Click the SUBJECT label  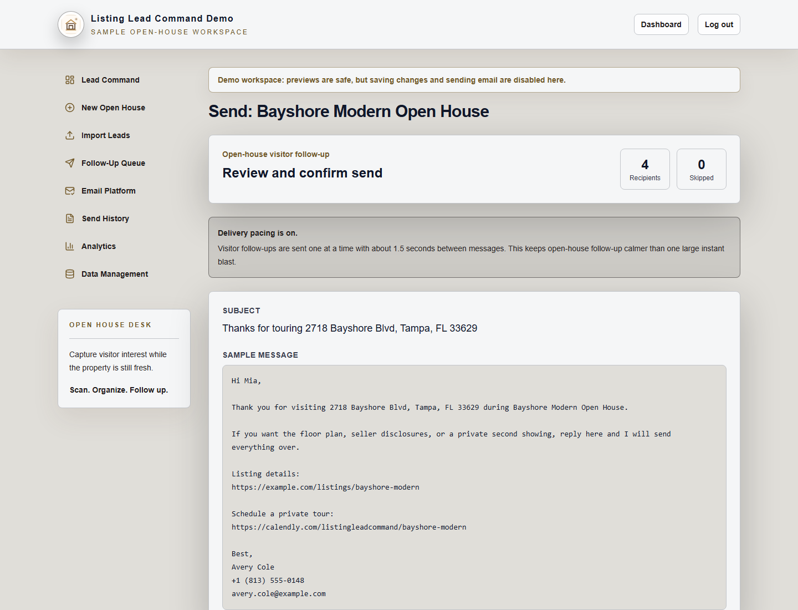point(242,311)
